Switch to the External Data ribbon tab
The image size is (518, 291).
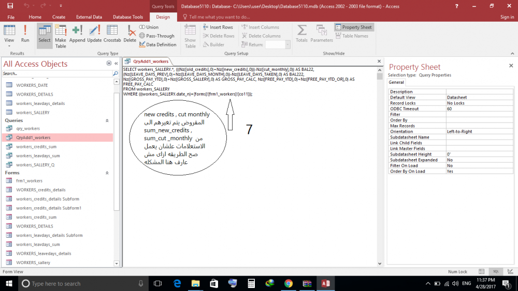click(89, 17)
